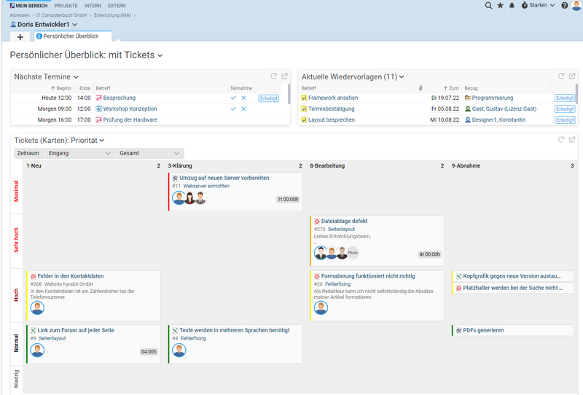
Task: Select the Persönlicher Überblick tab
Action: pyautogui.click(x=73, y=36)
